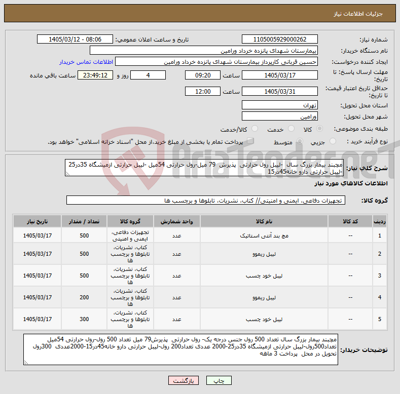Click the نام دستگاه خریدار field
400x394 pixels.
tap(204, 51)
